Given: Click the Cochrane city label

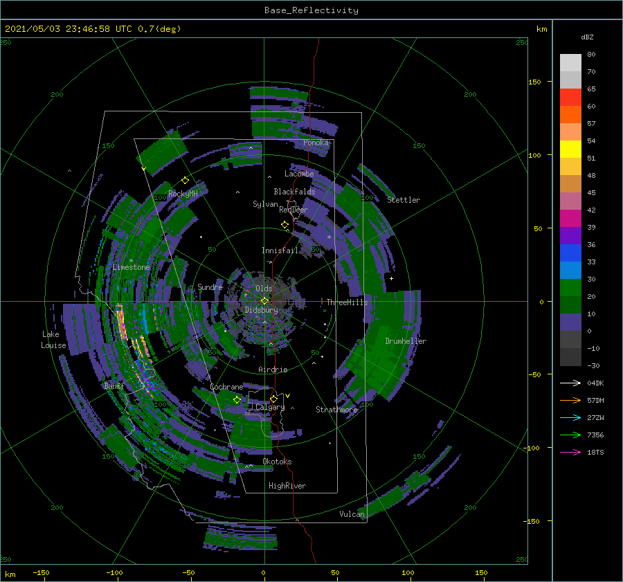Looking at the screenshot, I should coord(226,387).
